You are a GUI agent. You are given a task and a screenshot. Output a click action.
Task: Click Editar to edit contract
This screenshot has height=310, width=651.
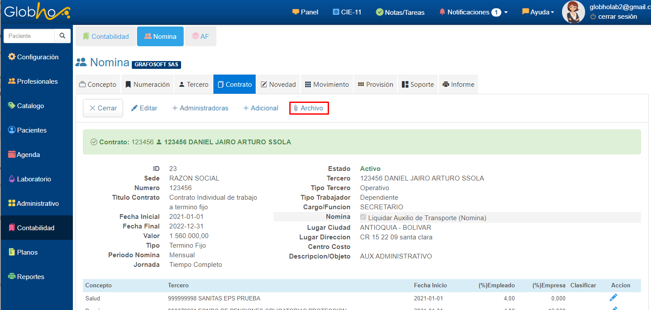click(x=144, y=108)
